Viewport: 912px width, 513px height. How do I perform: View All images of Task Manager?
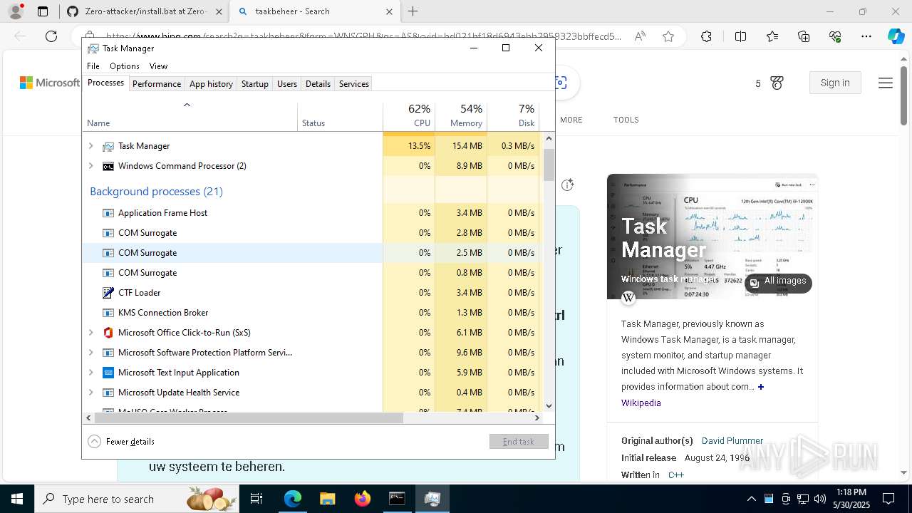(x=778, y=281)
